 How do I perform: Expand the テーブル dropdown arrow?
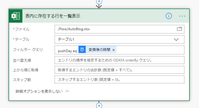pyautogui.click(x=176, y=40)
